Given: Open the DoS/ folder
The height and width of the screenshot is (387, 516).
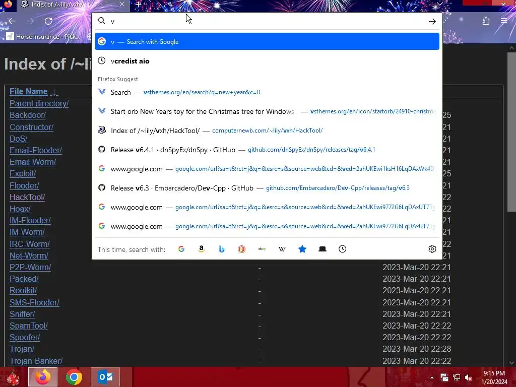Looking at the screenshot, I should click(19, 139).
